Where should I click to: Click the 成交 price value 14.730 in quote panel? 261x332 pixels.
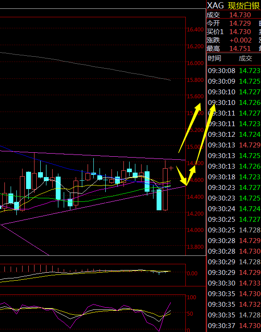[x=240, y=15]
